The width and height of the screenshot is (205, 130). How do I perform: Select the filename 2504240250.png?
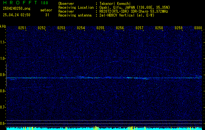pos(17,8)
